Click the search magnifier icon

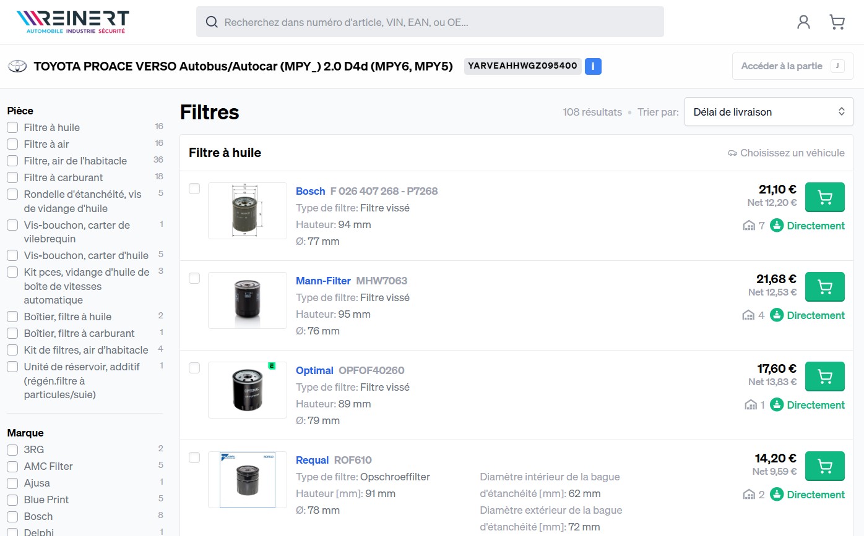tap(212, 22)
